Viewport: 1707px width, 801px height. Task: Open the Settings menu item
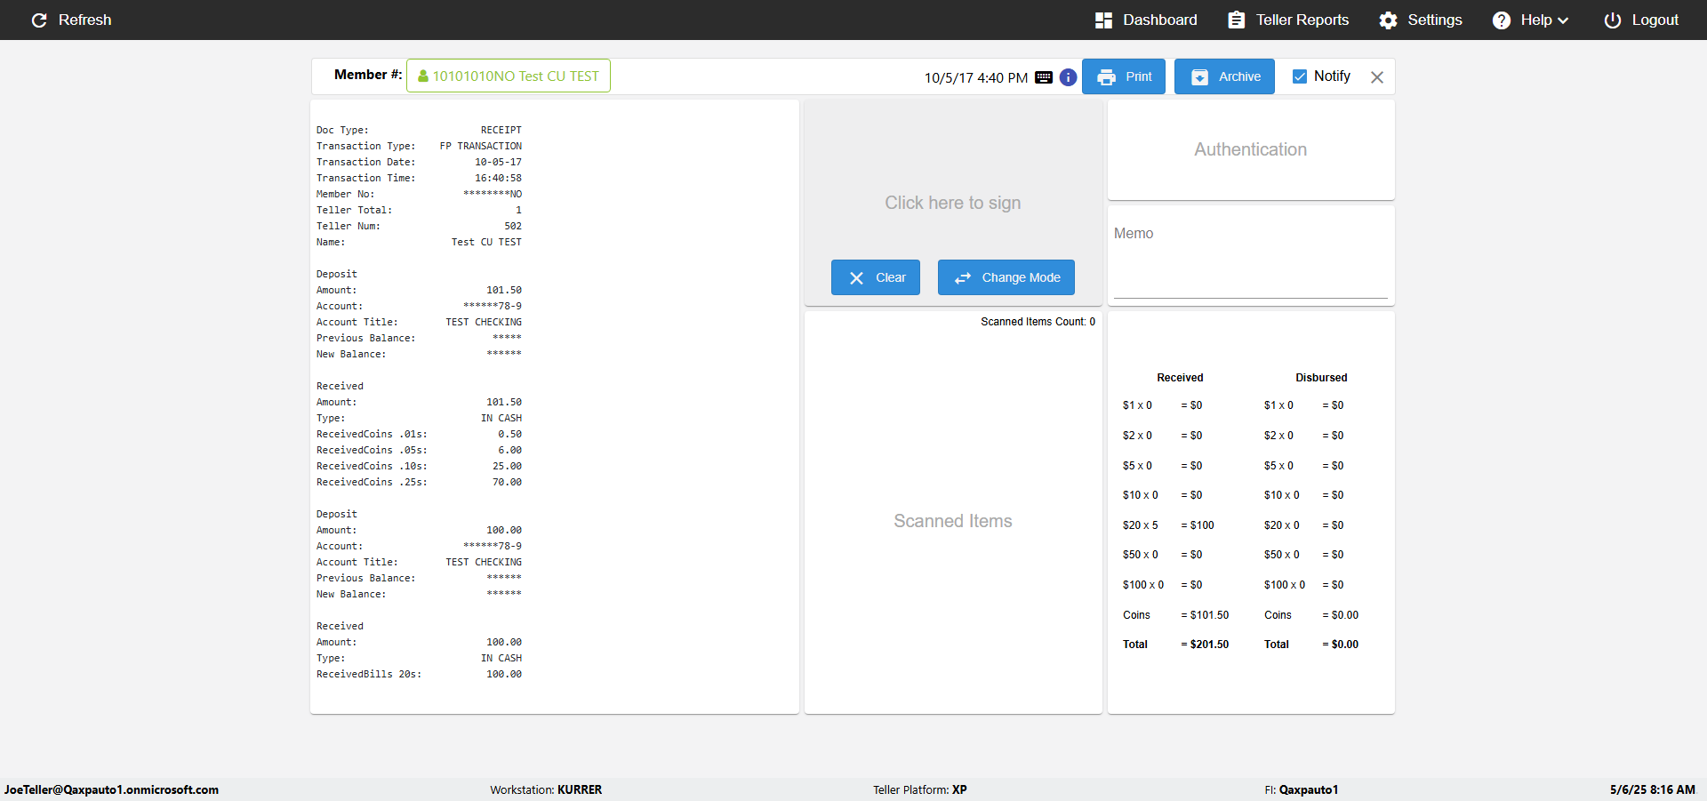1421,20
